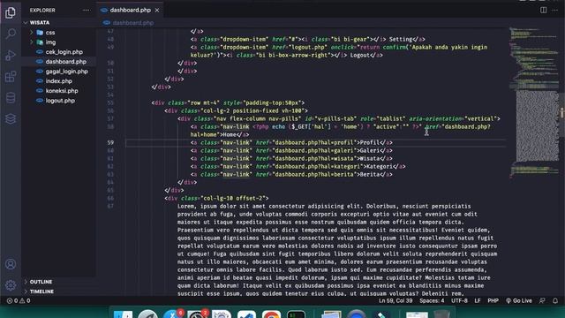
Task: Open index.php file
Action: 59,81
